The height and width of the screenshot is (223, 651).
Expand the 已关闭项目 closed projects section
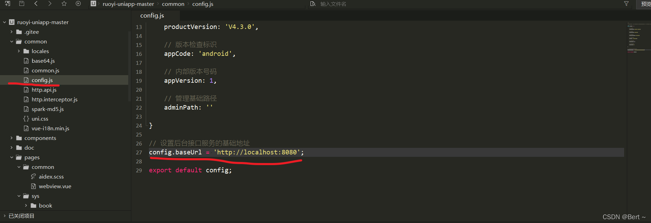tap(4, 216)
